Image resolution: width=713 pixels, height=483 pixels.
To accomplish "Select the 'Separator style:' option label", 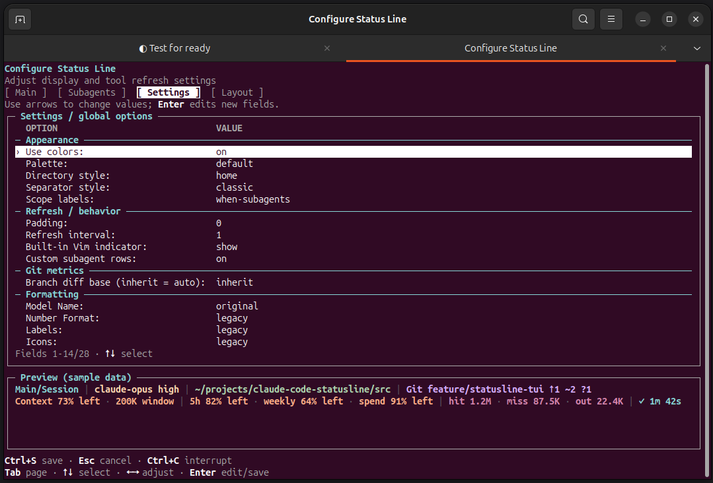I will coord(68,187).
